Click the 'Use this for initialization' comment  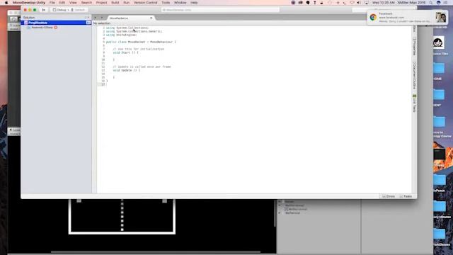(x=139, y=49)
